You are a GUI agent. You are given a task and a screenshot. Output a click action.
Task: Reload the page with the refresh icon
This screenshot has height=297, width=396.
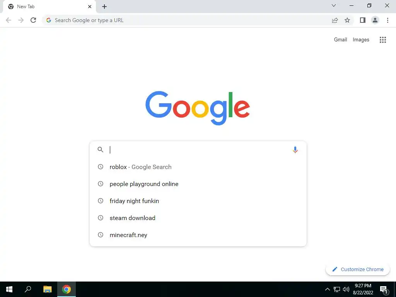(x=33, y=20)
